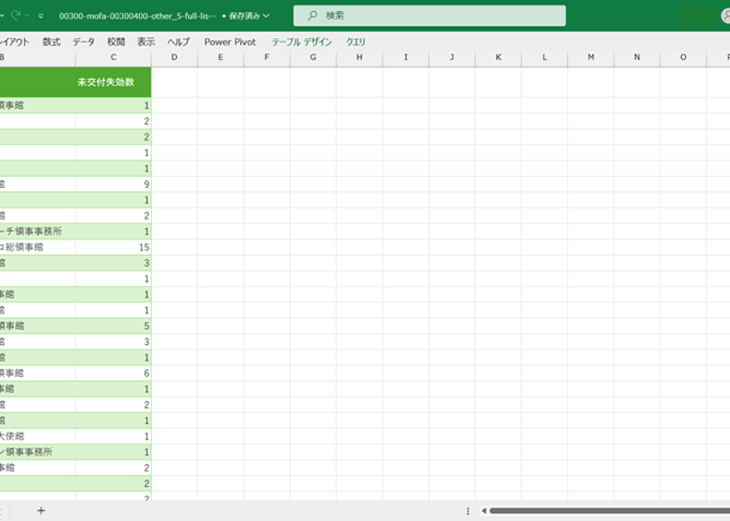This screenshot has height=521, width=730.
Task: Select column J header
Action: click(x=452, y=57)
